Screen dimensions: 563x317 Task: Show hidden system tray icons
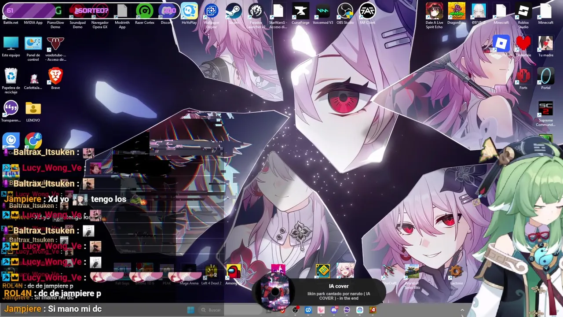[x=462, y=310]
